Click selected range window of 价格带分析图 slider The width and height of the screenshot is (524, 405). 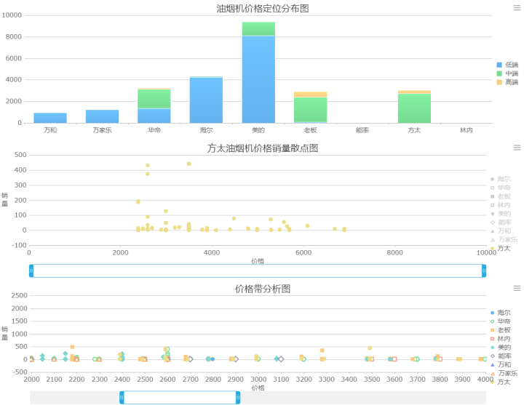click(x=180, y=398)
